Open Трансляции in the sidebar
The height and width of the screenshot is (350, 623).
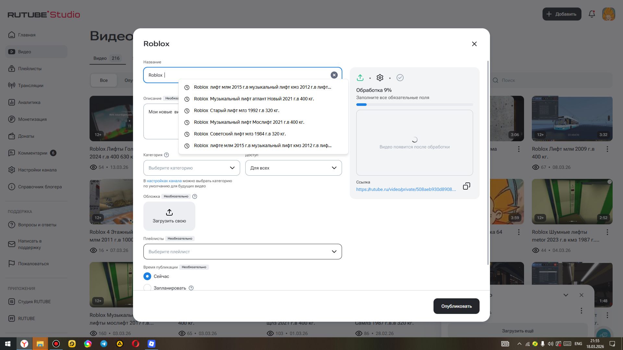36,85
